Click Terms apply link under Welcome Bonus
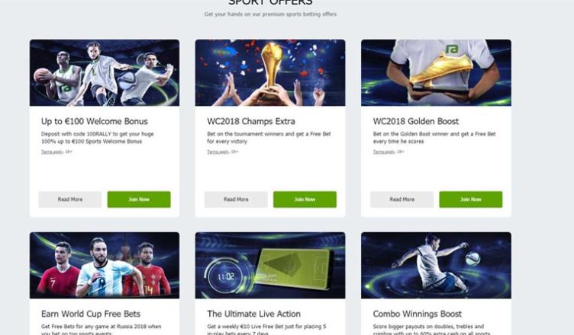574x335 pixels. coord(53,152)
